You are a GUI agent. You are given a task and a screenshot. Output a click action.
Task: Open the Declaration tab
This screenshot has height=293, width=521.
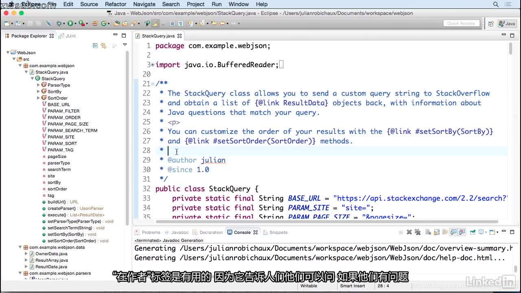tap(208, 232)
